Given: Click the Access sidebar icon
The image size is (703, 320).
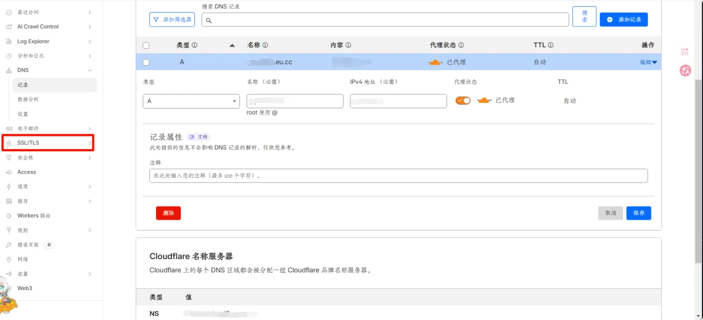Looking at the screenshot, I should [9, 172].
